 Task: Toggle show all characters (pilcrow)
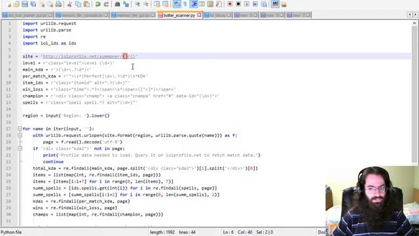pyautogui.click(x=185, y=4)
